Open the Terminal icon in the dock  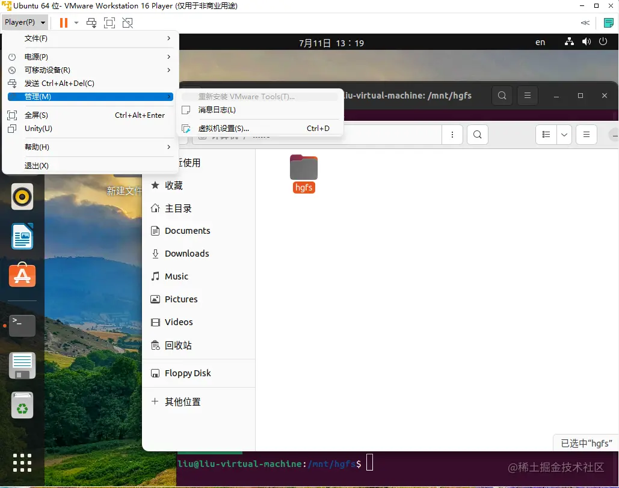click(22, 326)
